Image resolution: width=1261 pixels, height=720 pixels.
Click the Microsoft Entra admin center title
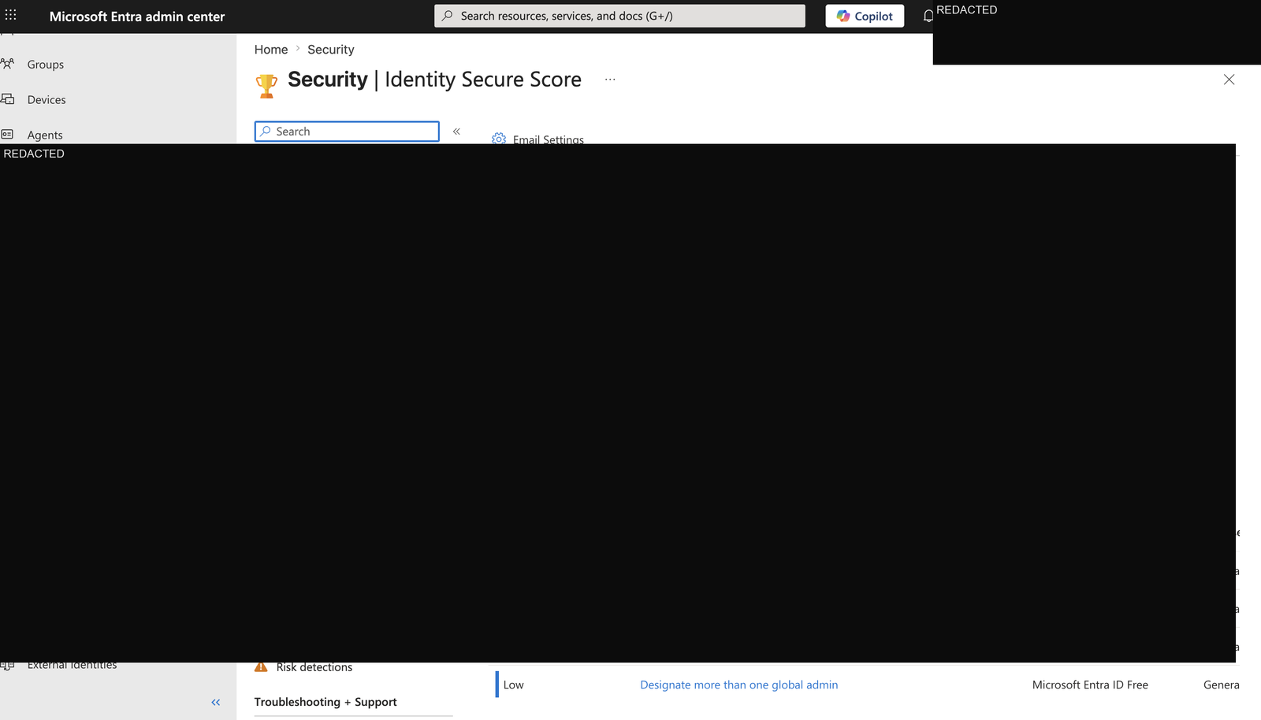coord(137,17)
